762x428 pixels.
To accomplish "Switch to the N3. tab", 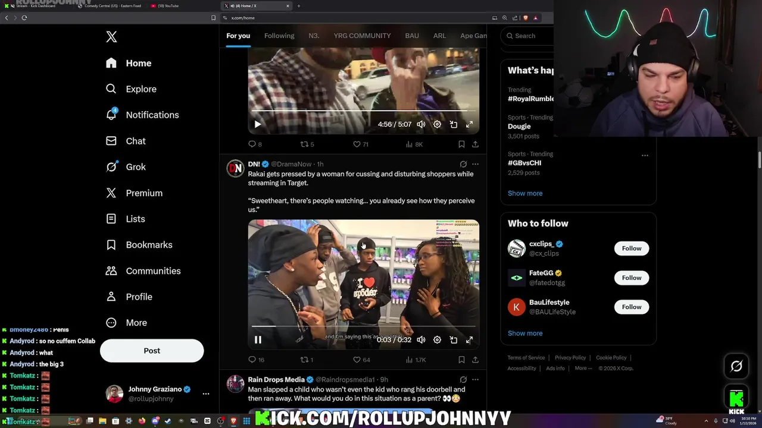I will point(314,36).
